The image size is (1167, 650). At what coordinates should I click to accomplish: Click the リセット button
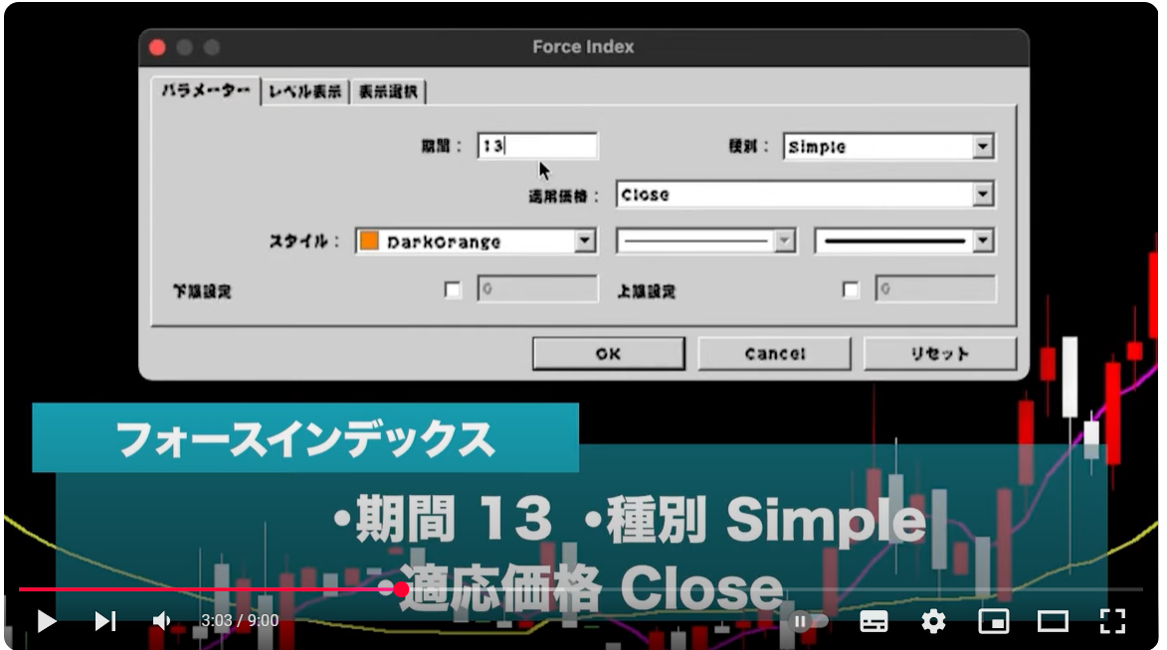[x=940, y=354]
